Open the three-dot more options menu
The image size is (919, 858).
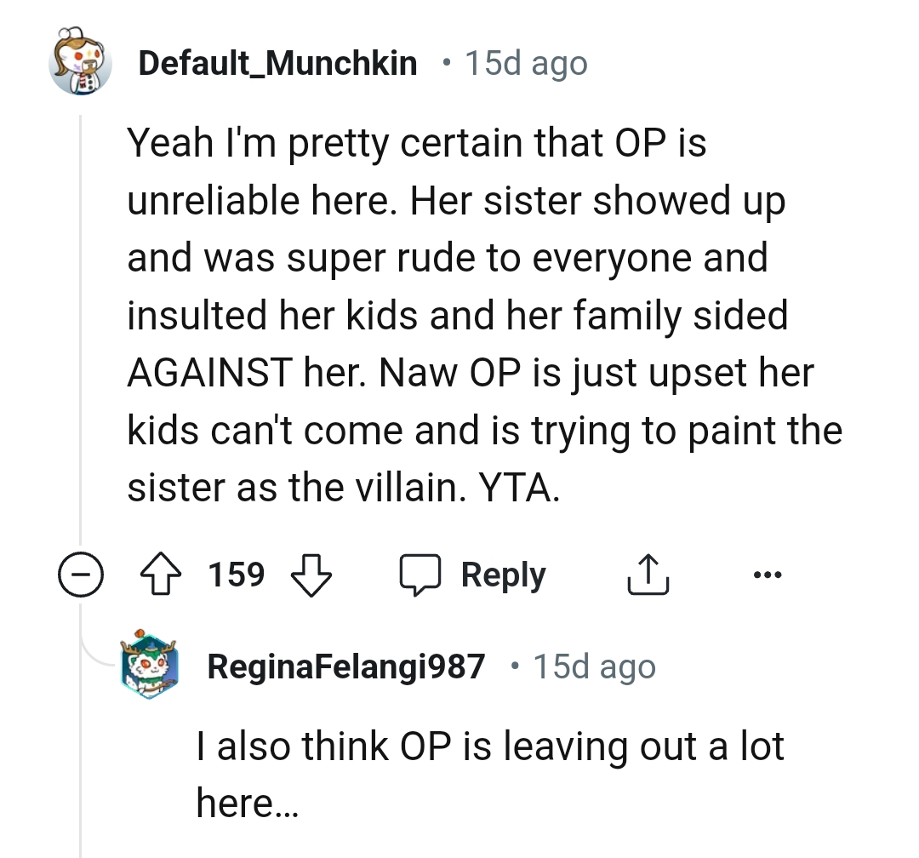767,575
